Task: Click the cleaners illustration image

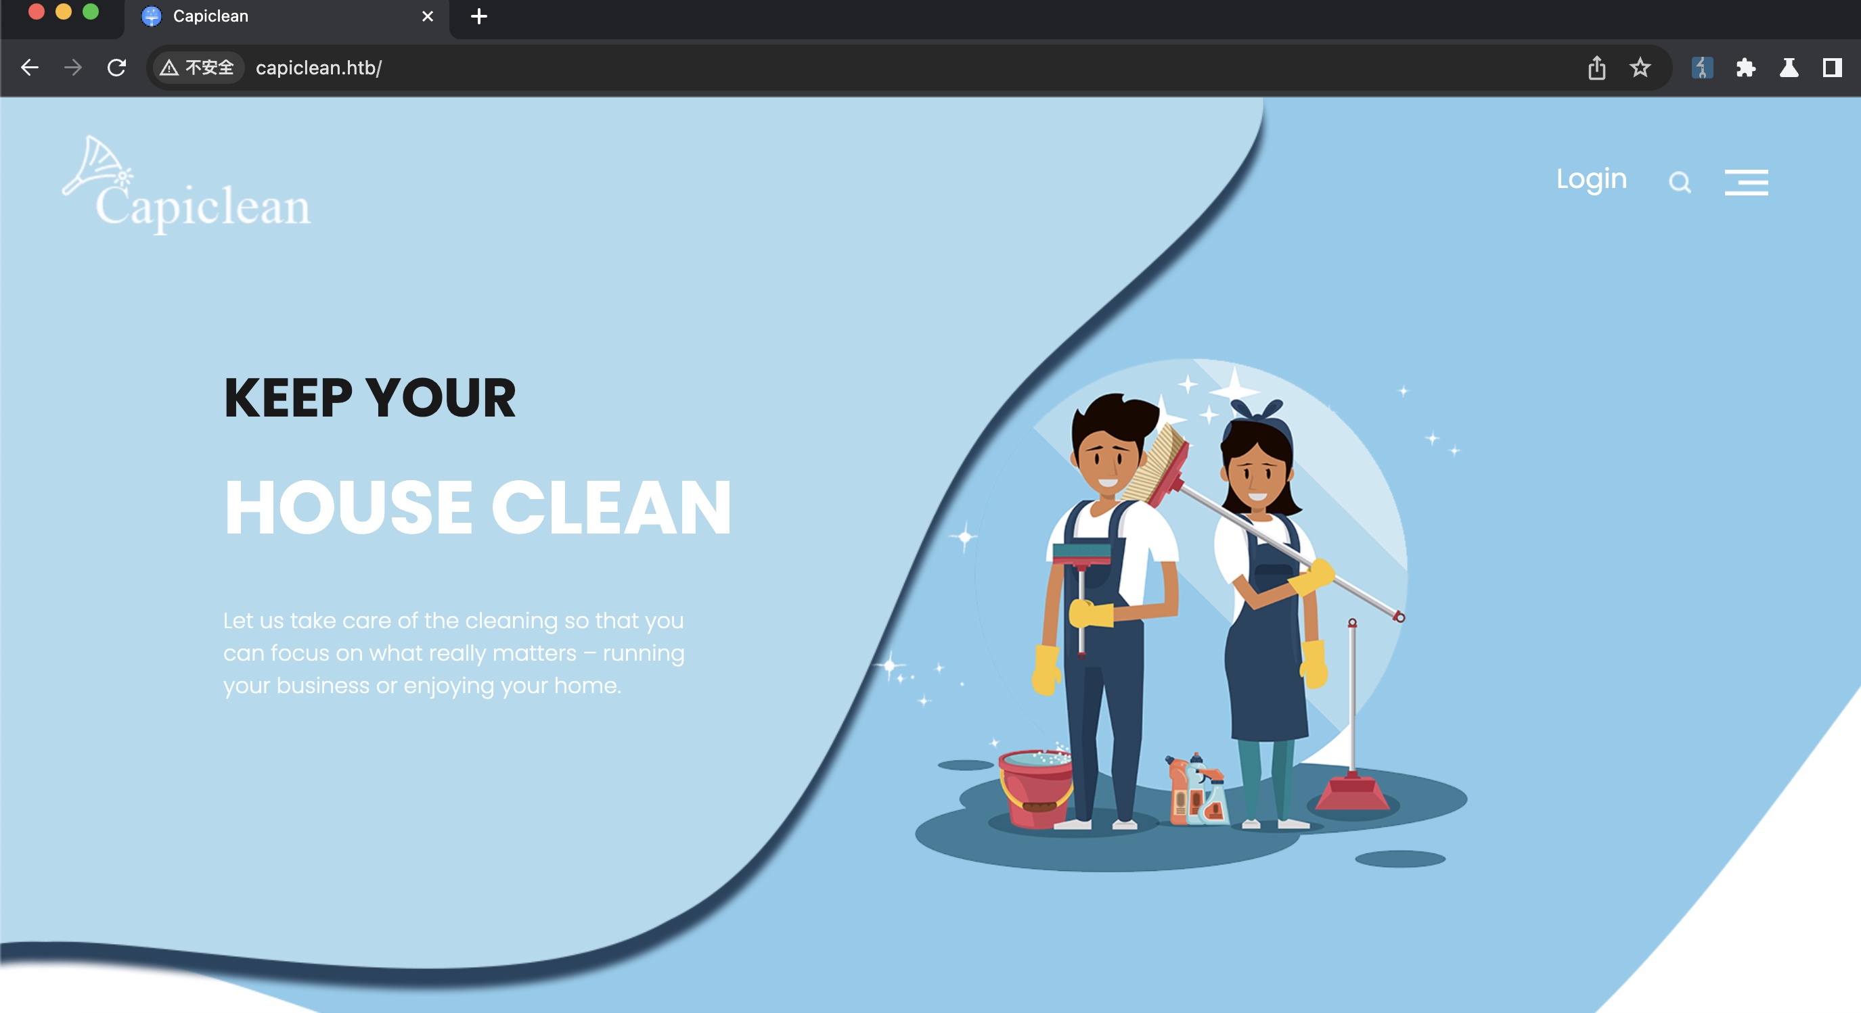Action: pyautogui.click(x=1192, y=614)
